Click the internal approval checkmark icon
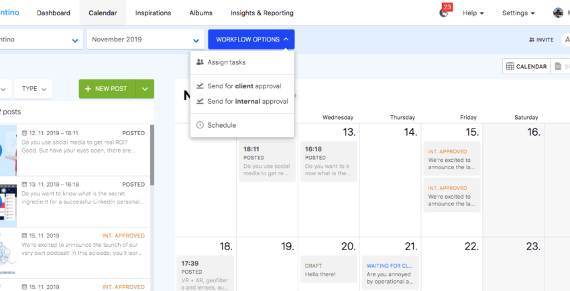 click(x=200, y=101)
